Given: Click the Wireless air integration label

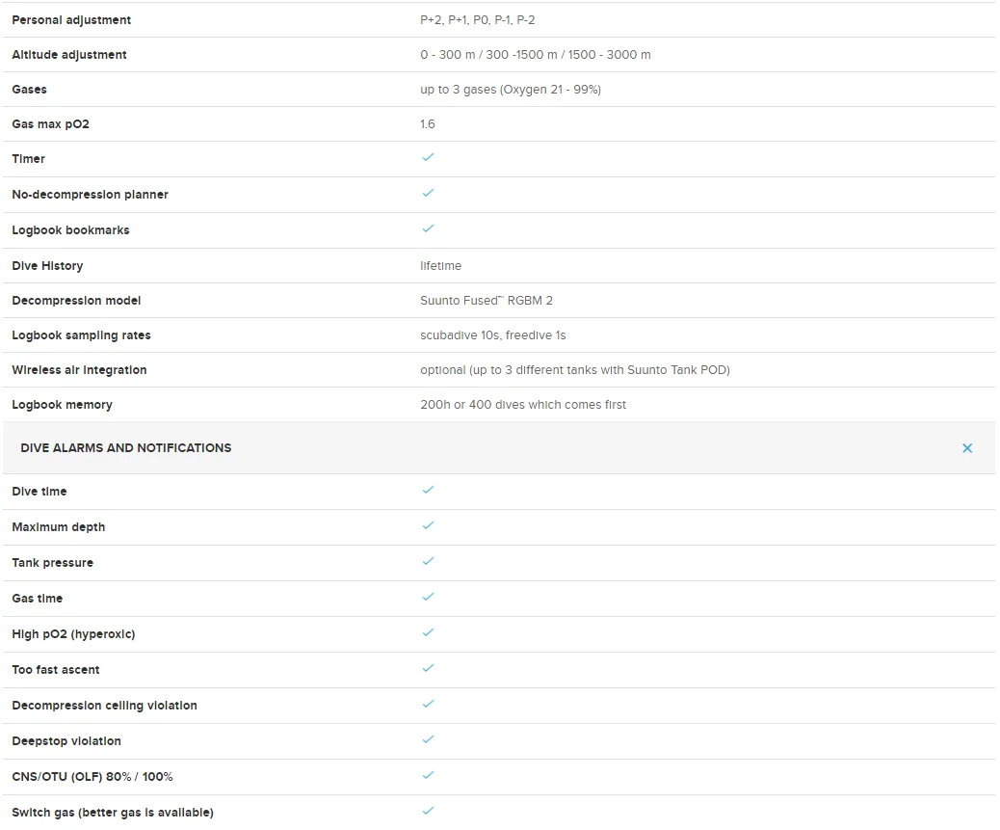Looking at the screenshot, I should pos(79,370).
